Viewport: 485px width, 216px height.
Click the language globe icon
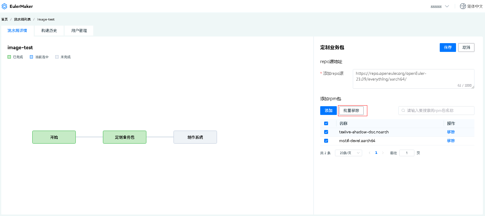463,6
